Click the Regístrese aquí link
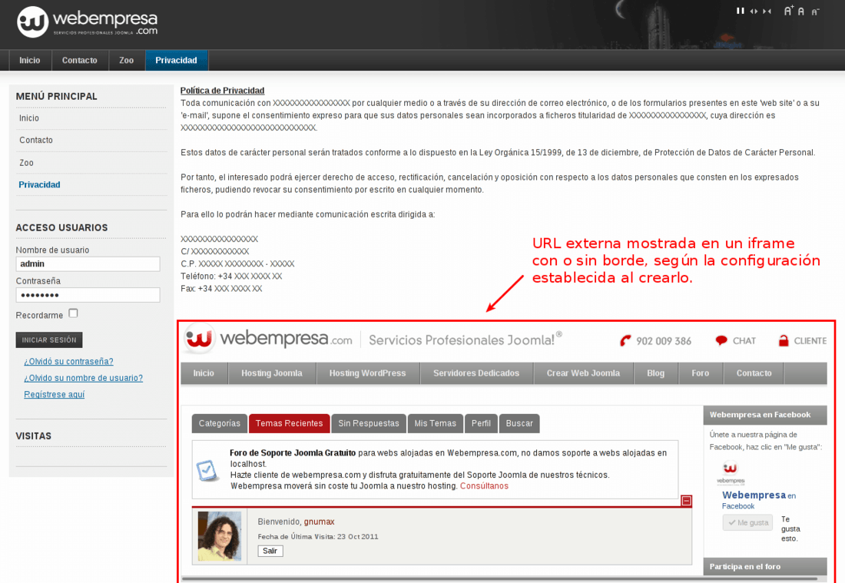The image size is (845, 583). point(54,394)
